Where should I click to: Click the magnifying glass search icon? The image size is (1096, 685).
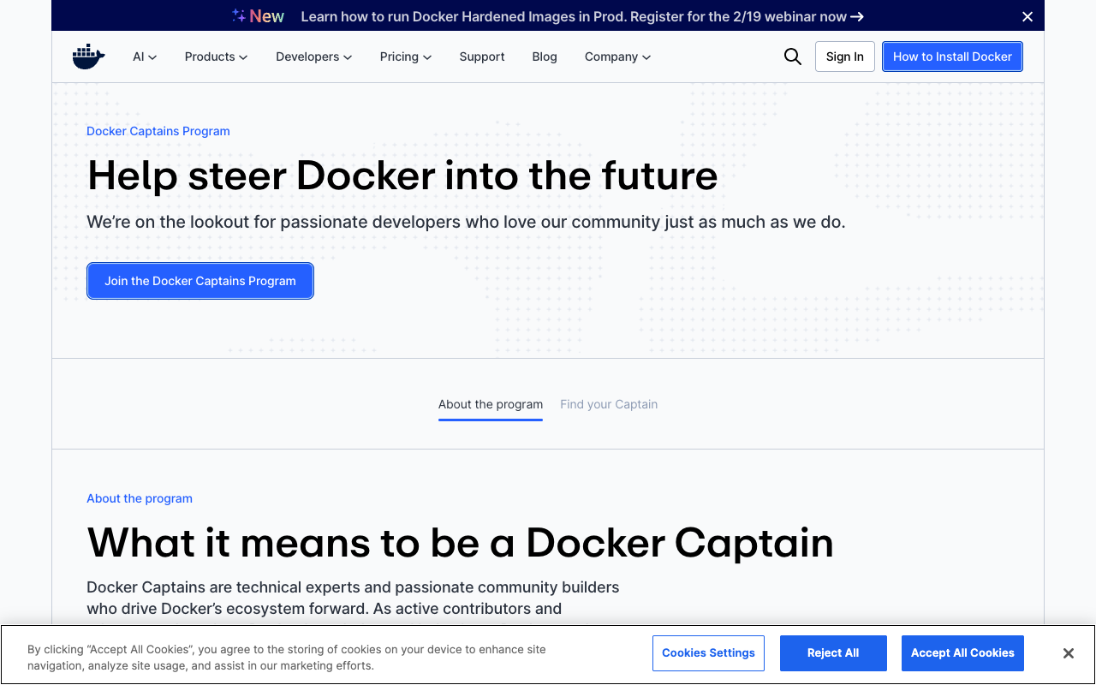(x=792, y=56)
